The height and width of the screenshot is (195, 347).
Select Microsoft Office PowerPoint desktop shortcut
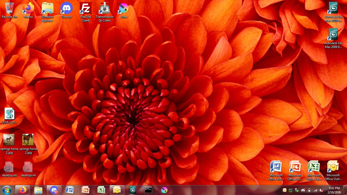tap(295, 170)
